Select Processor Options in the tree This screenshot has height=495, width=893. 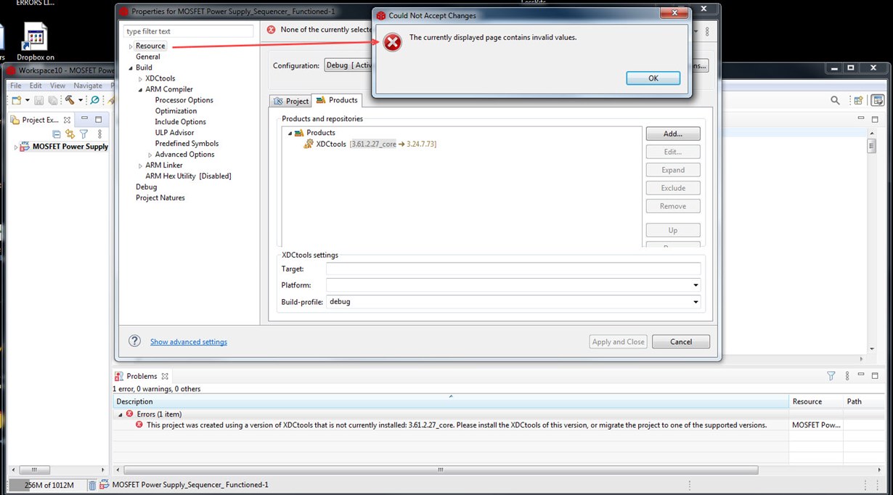click(x=184, y=100)
